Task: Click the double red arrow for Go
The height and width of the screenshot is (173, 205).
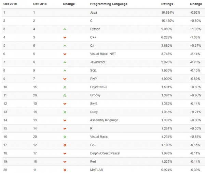Action: click(x=65, y=145)
